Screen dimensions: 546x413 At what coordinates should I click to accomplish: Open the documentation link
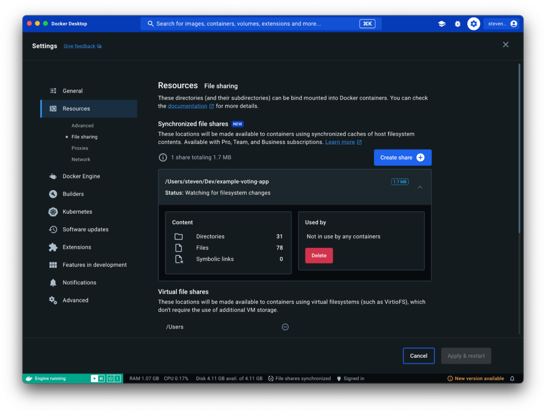click(187, 106)
